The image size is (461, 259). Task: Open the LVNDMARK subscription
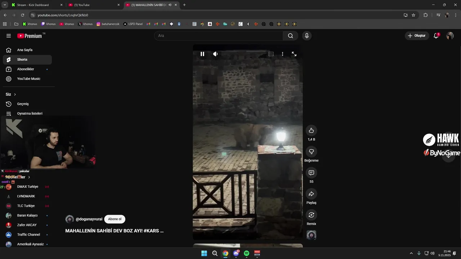[27, 196]
